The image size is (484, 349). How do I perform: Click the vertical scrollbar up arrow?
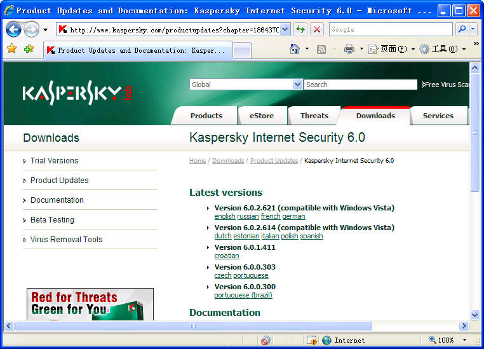(474, 67)
